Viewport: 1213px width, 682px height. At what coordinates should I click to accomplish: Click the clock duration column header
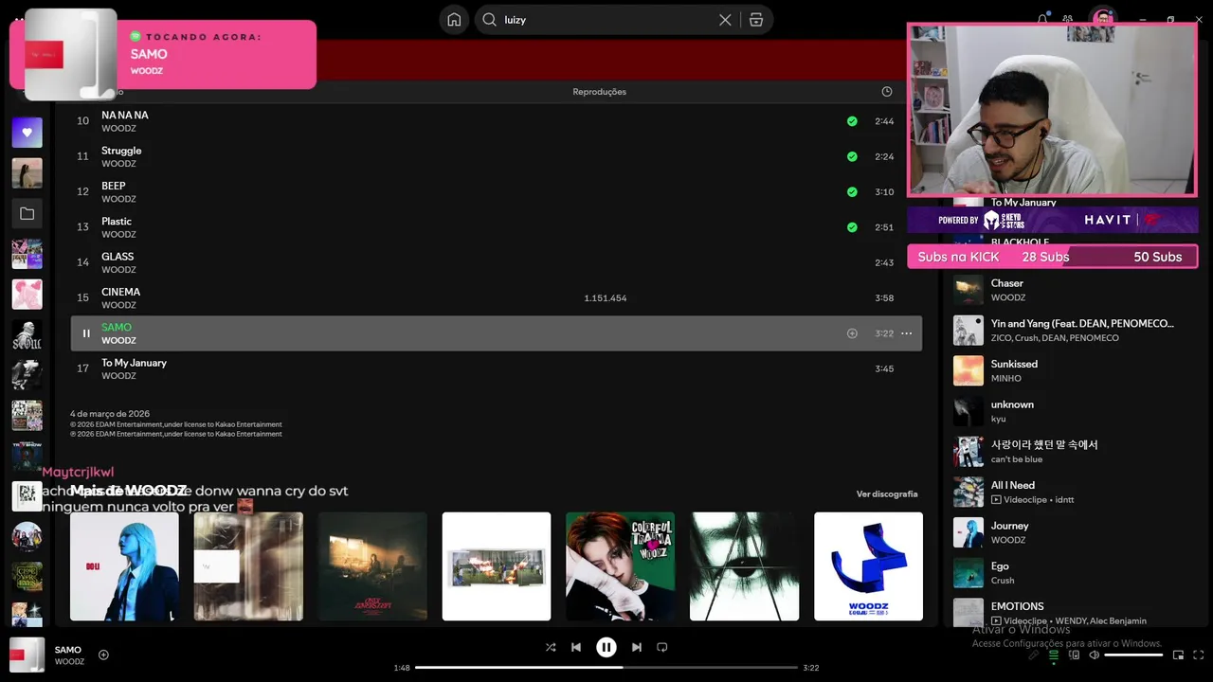click(x=887, y=92)
